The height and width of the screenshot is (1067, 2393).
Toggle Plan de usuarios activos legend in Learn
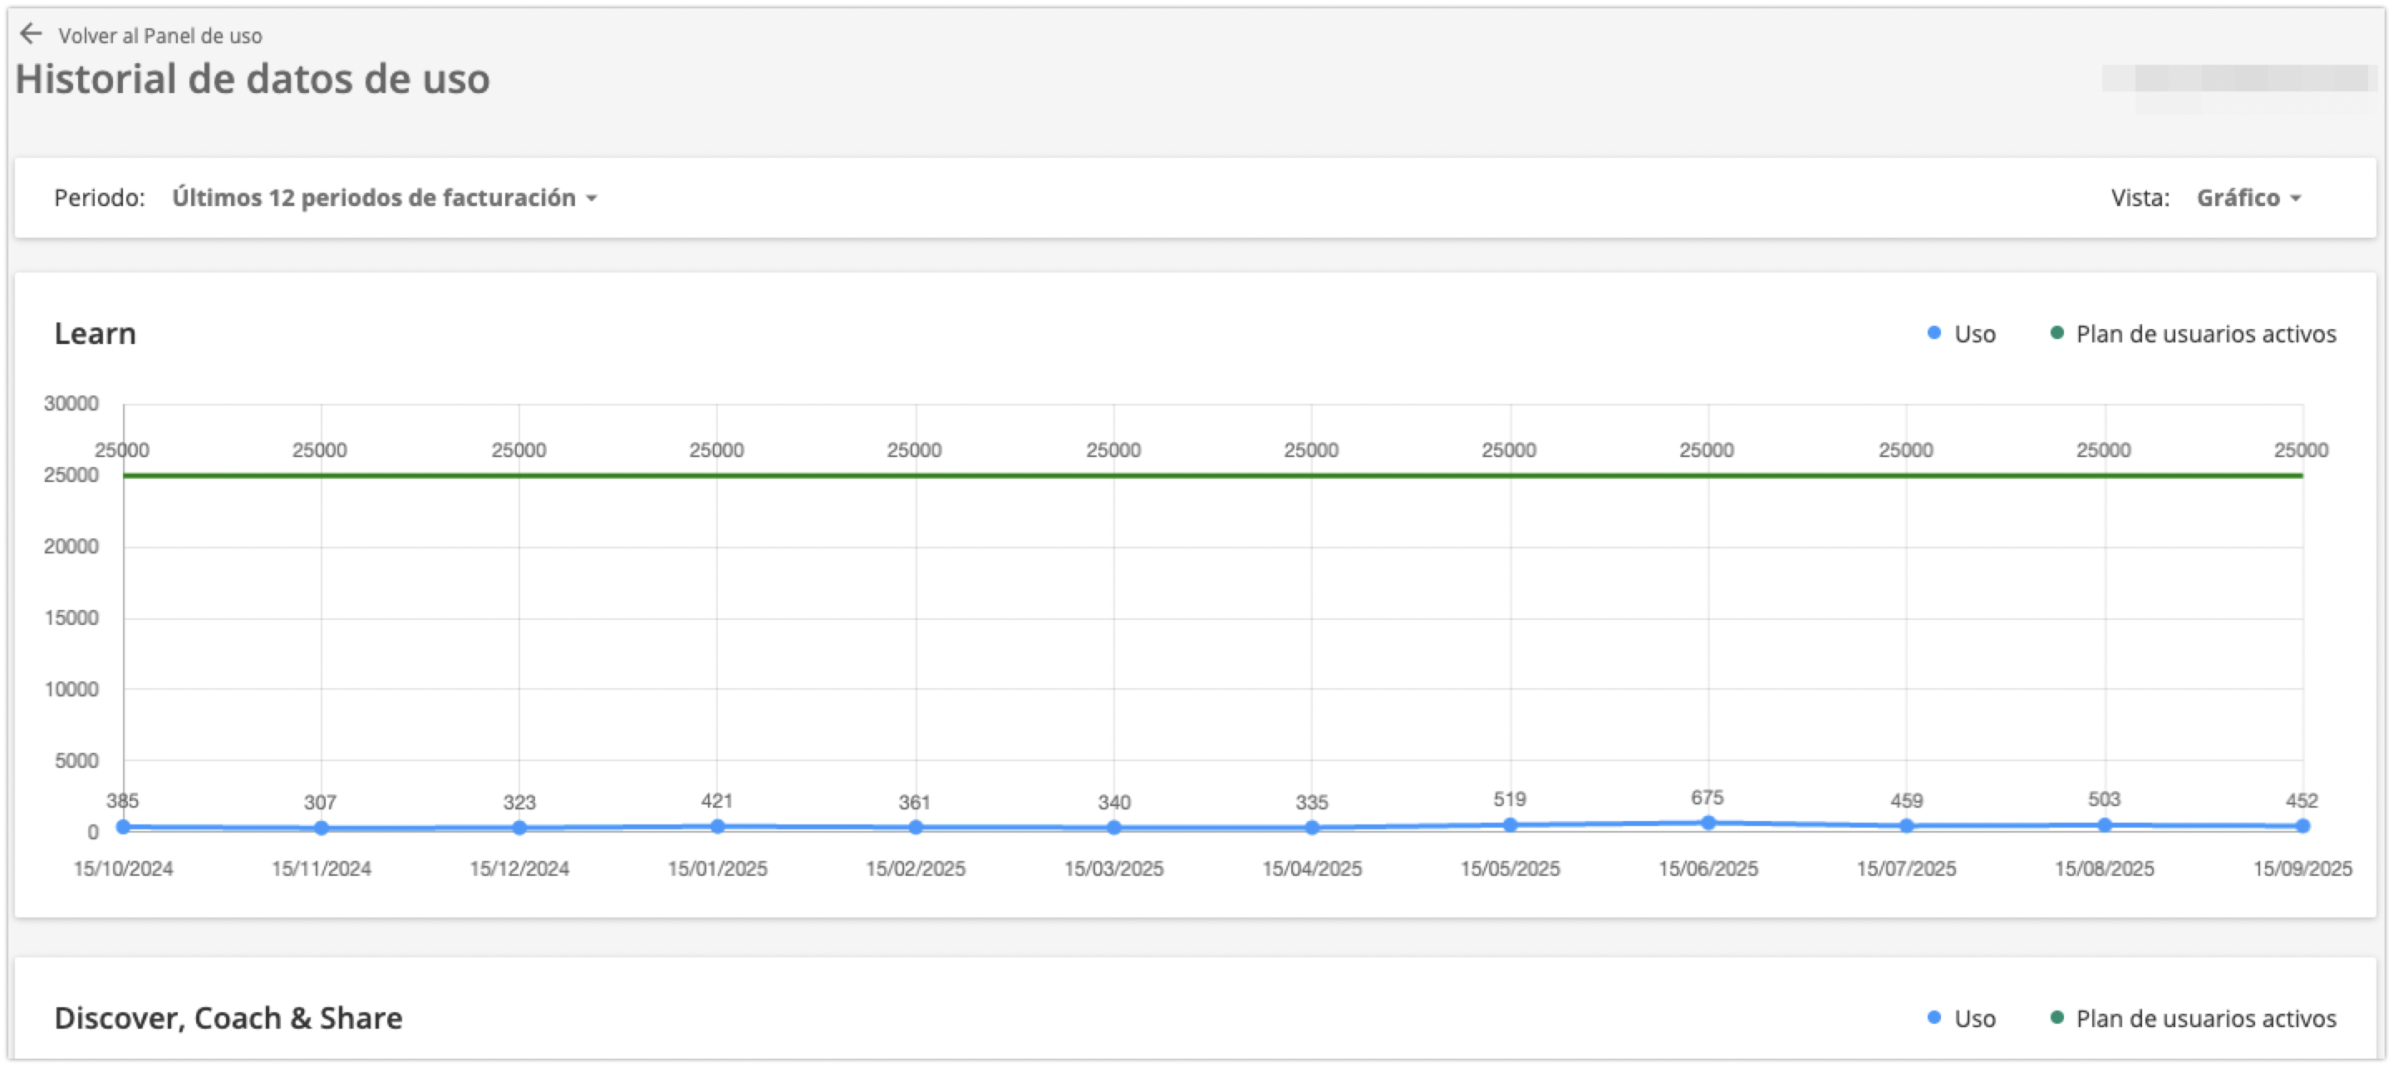click(2204, 334)
